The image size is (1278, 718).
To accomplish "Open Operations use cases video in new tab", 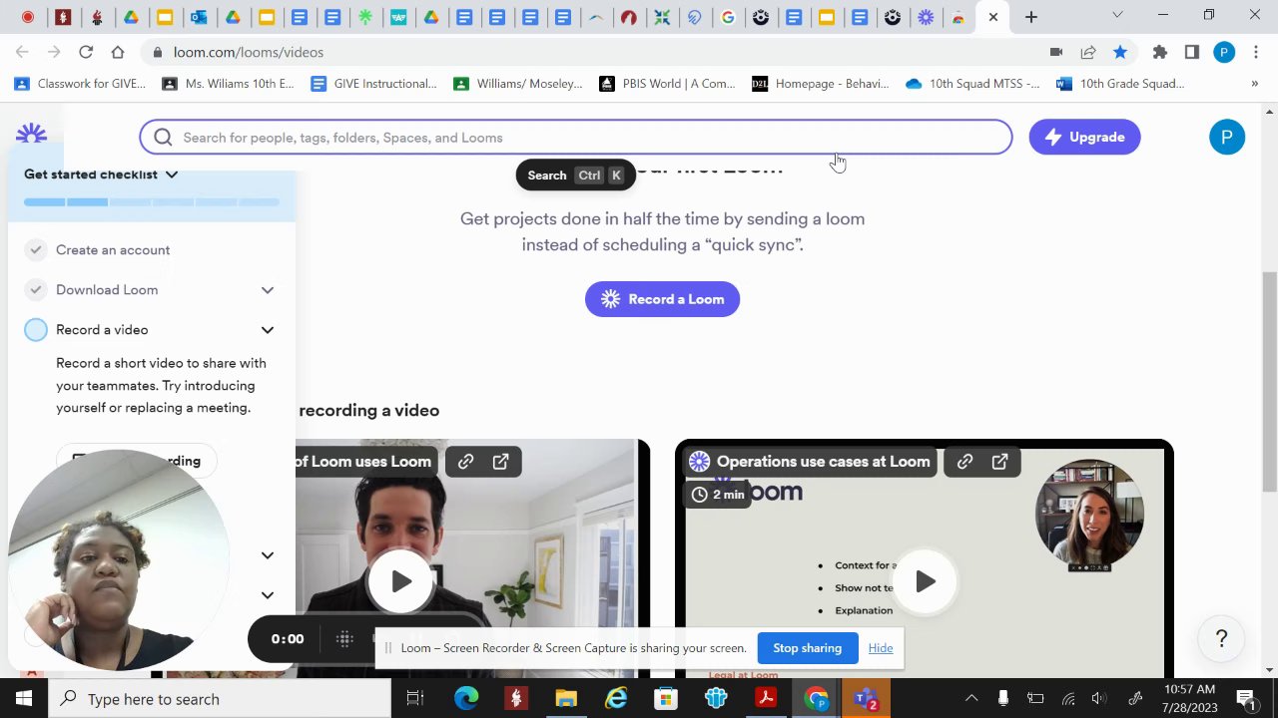I will coord(999,462).
